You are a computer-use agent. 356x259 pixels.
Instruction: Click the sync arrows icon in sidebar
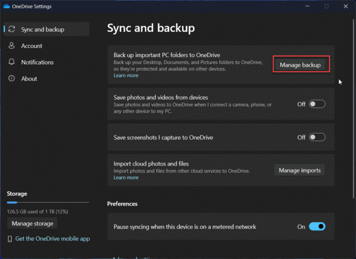[12, 29]
